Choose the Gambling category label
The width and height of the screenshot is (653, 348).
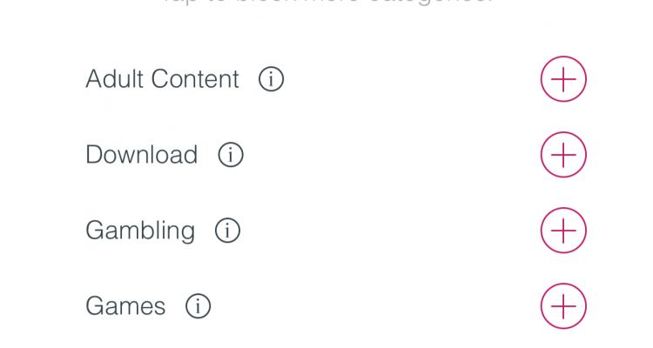(x=139, y=231)
